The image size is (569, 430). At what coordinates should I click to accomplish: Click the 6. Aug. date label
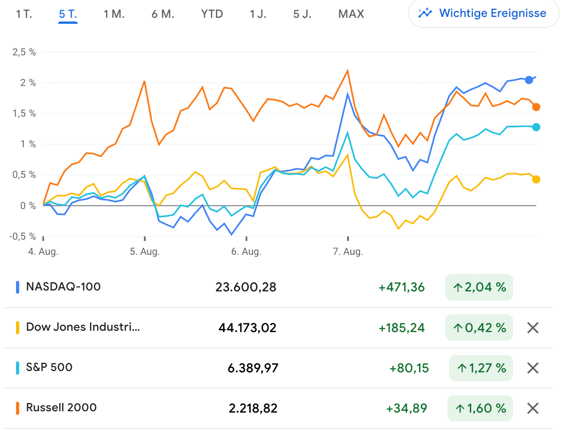[246, 252]
